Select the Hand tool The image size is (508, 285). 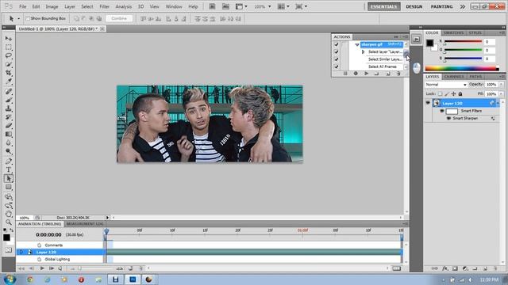coord(9,214)
